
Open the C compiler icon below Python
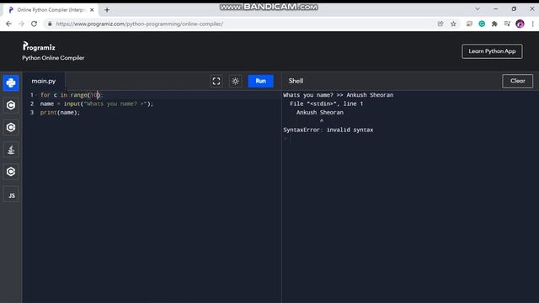coord(11,105)
